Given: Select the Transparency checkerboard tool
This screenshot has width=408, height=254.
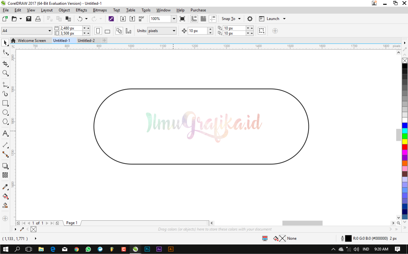Looking at the screenshot, I should point(5,175).
